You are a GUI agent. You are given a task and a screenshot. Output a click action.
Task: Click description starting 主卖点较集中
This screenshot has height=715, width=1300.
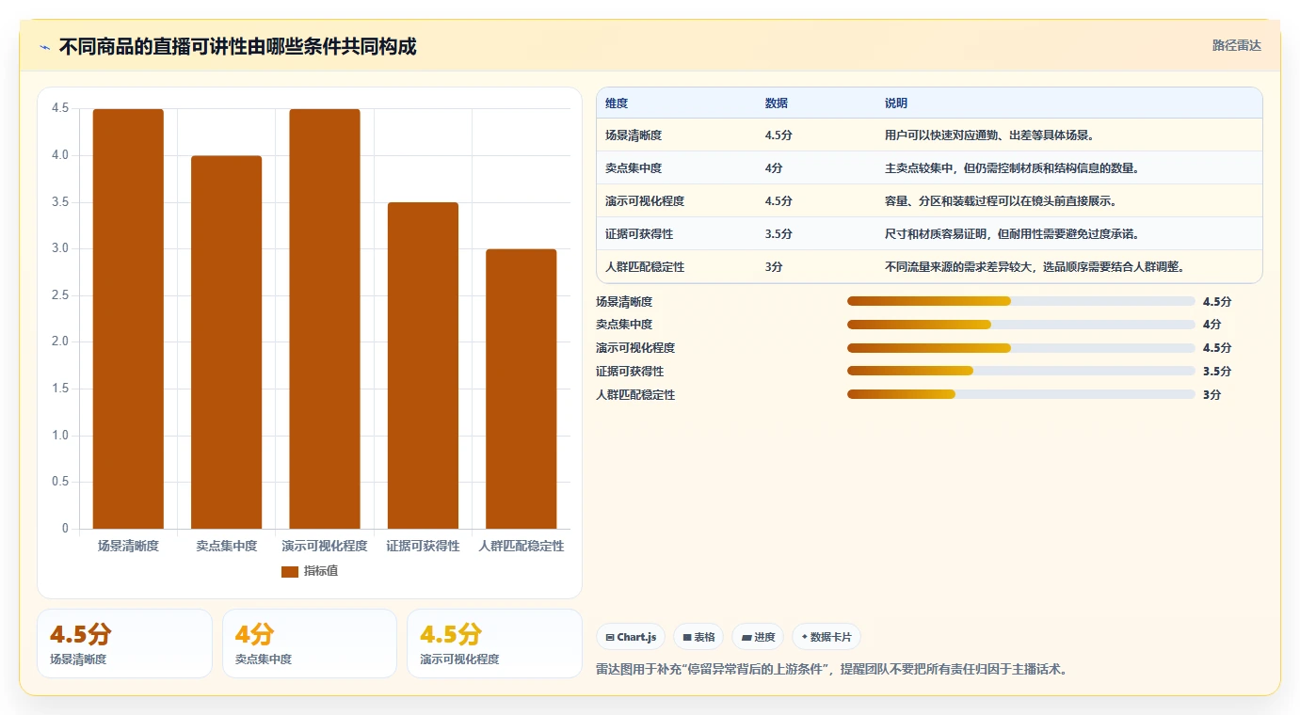[x=1013, y=168]
